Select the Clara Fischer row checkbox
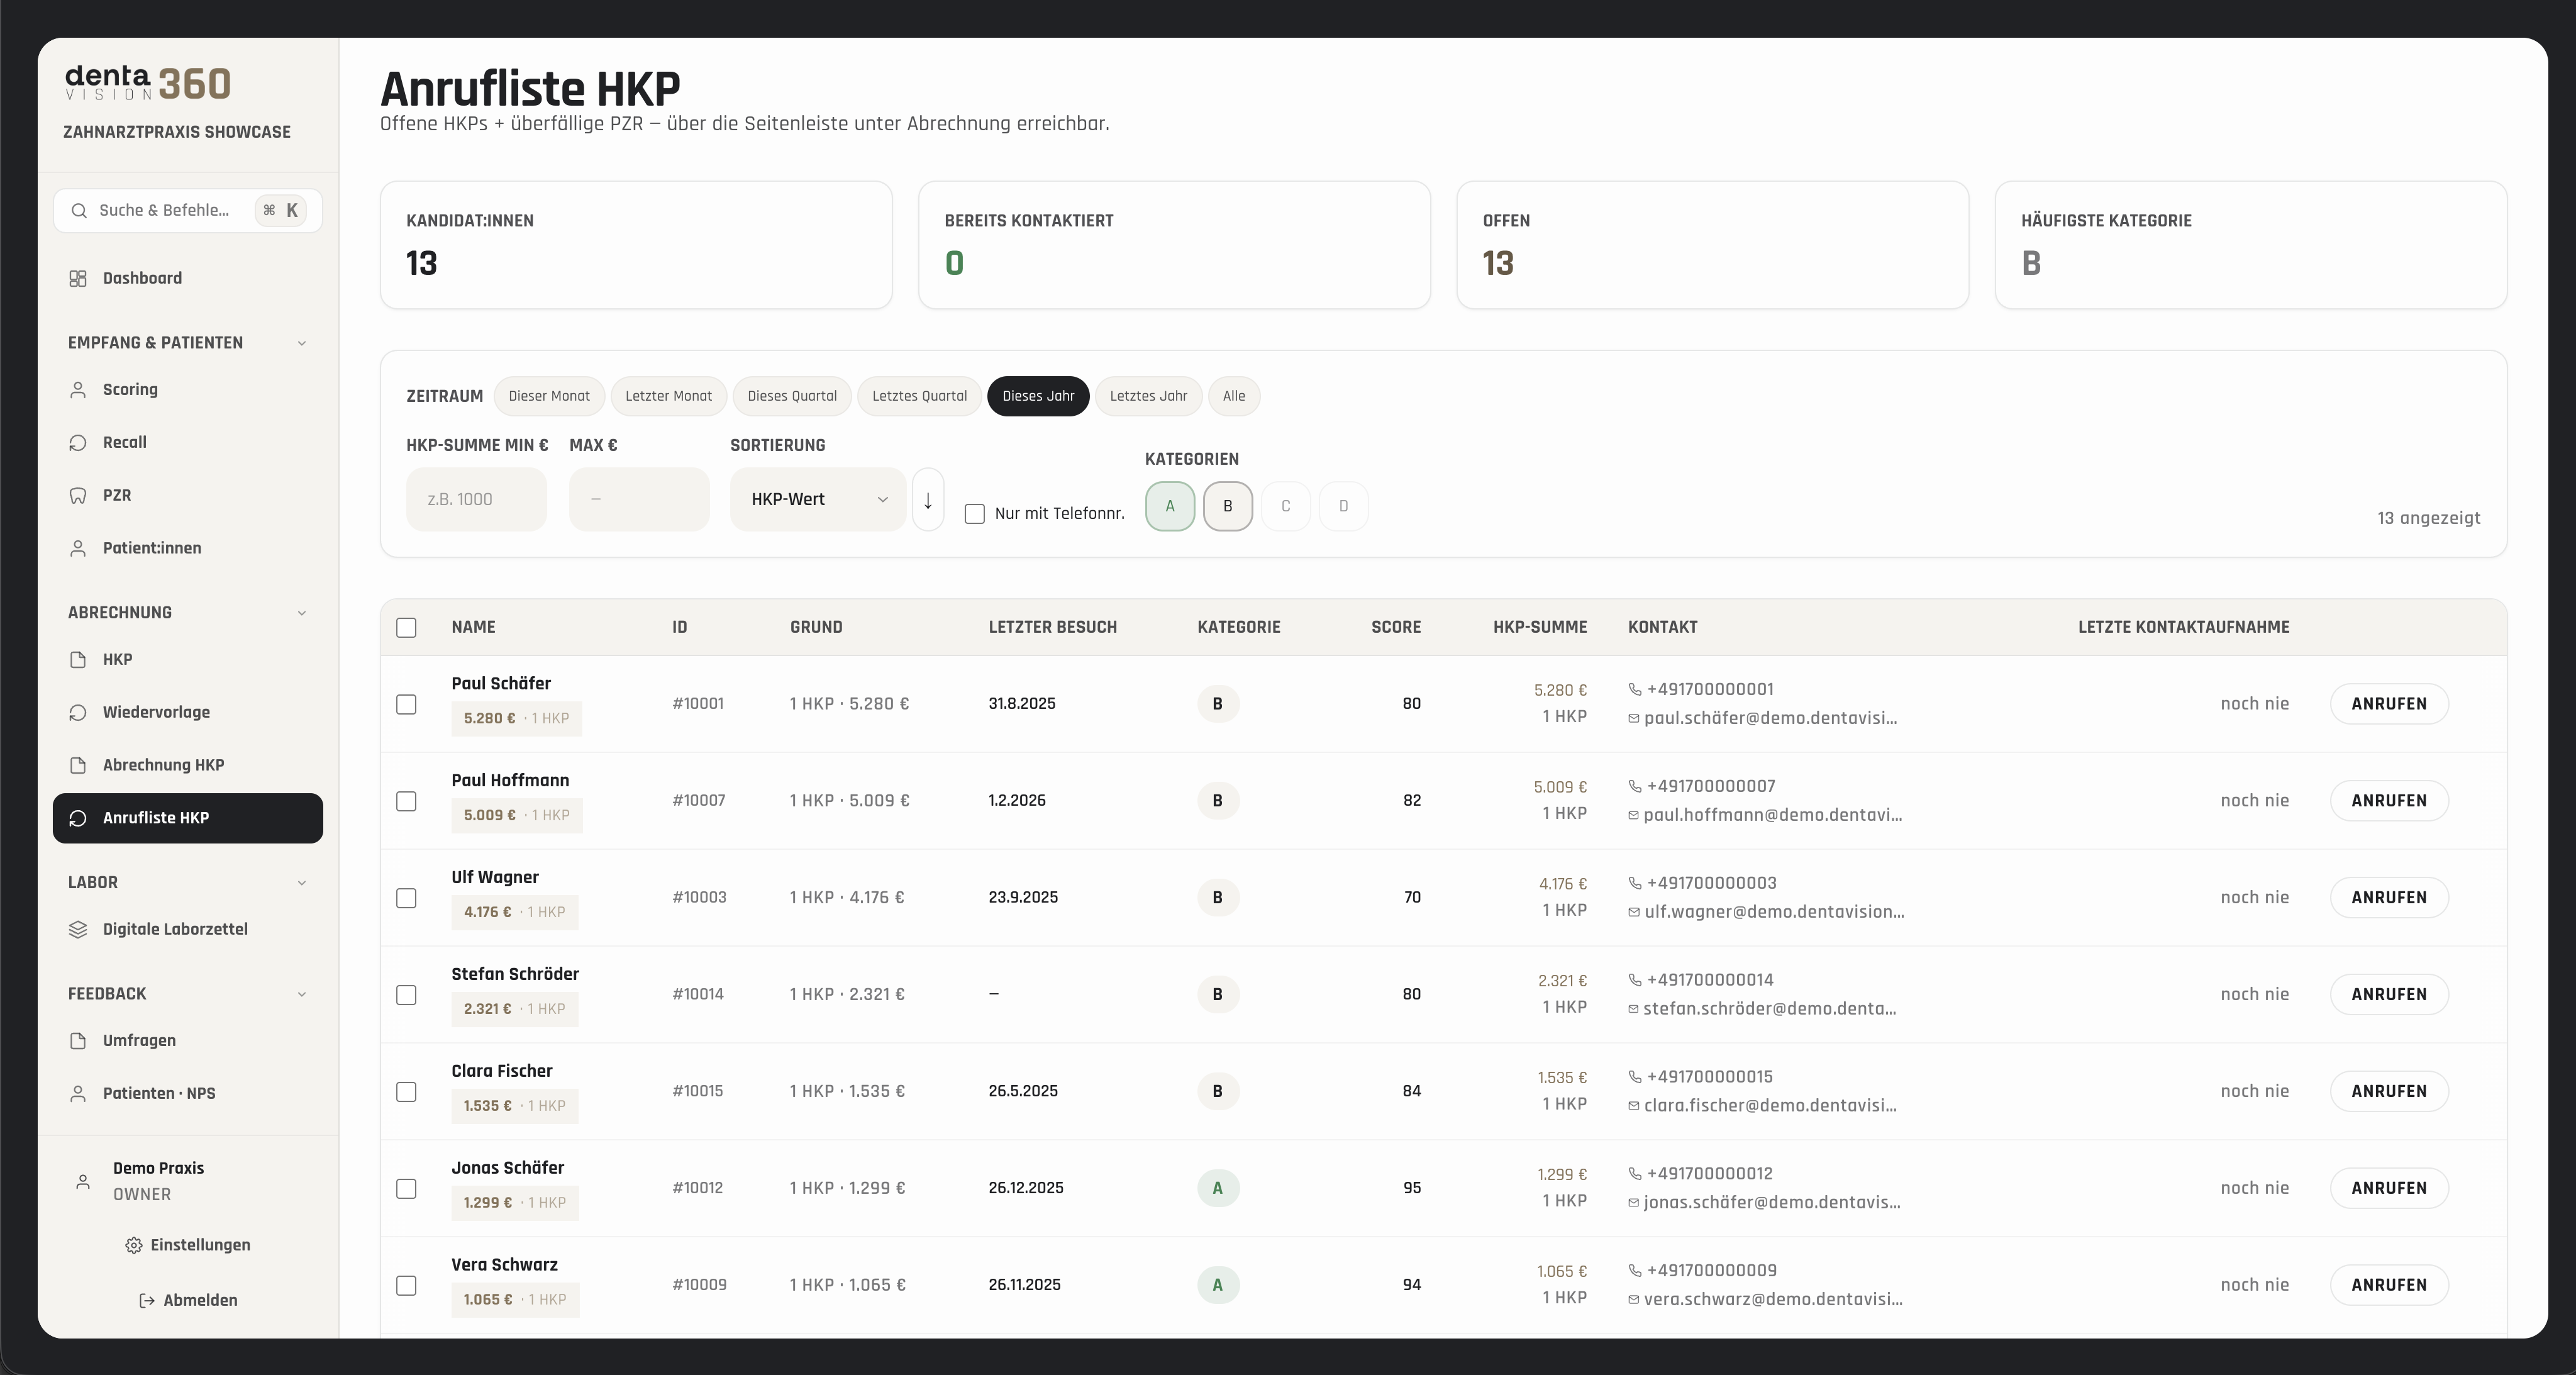2576x1375 pixels. [x=406, y=1092]
